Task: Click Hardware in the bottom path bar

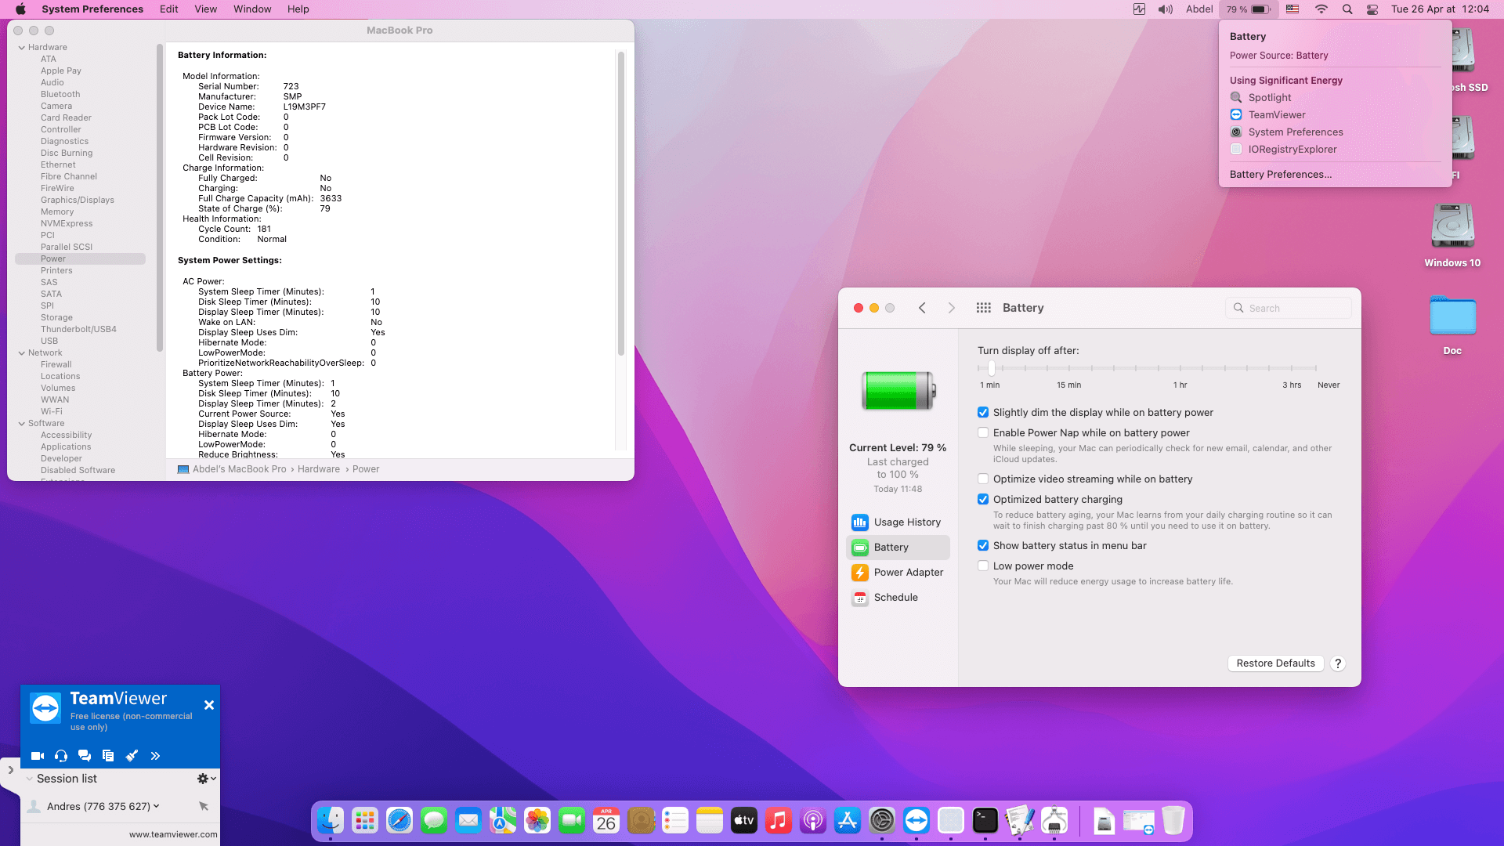Action: pos(319,469)
